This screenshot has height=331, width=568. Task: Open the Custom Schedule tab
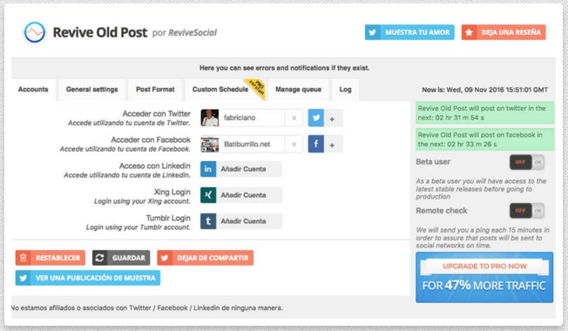pos(225,90)
